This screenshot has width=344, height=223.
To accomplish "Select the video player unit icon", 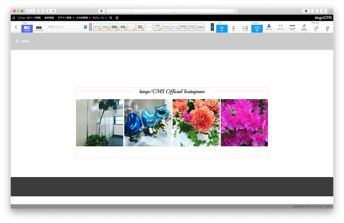I will click(x=123, y=27).
